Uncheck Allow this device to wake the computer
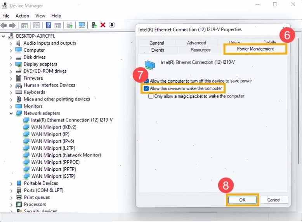The height and width of the screenshot is (222, 302). [x=146, y=88]
